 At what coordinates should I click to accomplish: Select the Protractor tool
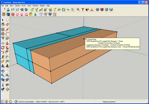(3, 62)
